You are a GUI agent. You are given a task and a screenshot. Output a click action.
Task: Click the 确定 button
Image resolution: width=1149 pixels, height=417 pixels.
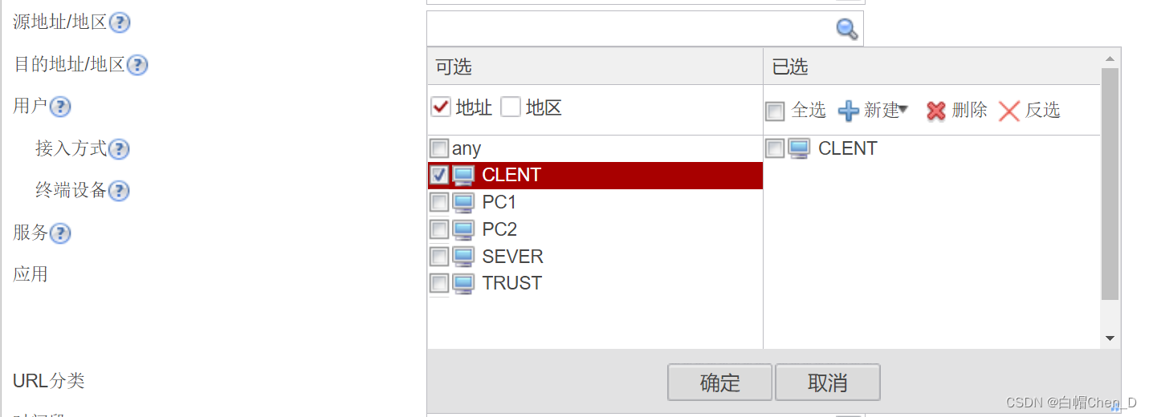click(x=719, y=383)
